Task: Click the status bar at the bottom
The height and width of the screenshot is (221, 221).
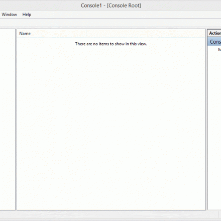Action: (x=109, y=214)
